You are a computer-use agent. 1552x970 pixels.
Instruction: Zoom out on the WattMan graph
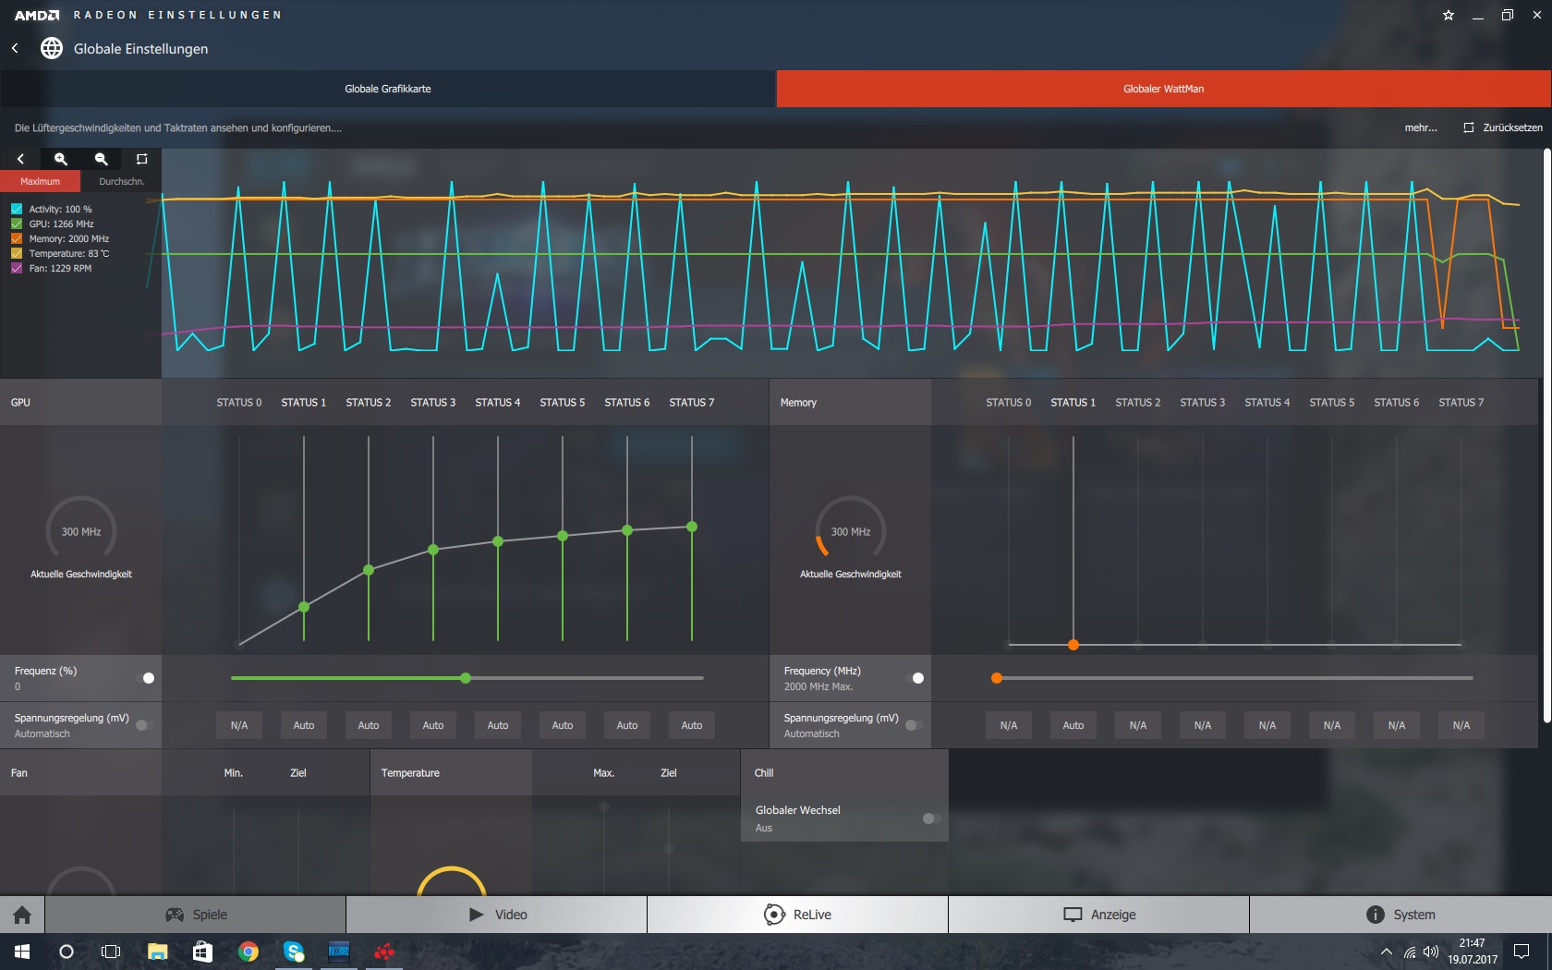[102, 159]
